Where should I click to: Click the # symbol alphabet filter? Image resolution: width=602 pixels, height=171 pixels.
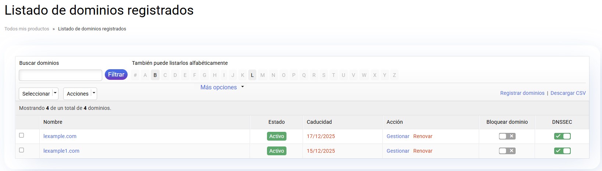click(135, 75)
